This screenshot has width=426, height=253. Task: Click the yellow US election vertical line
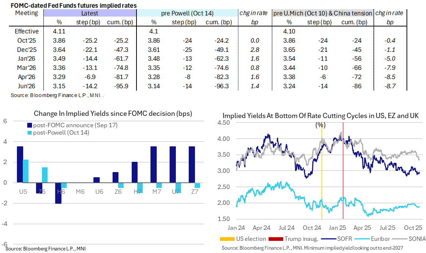click(322, 177)
